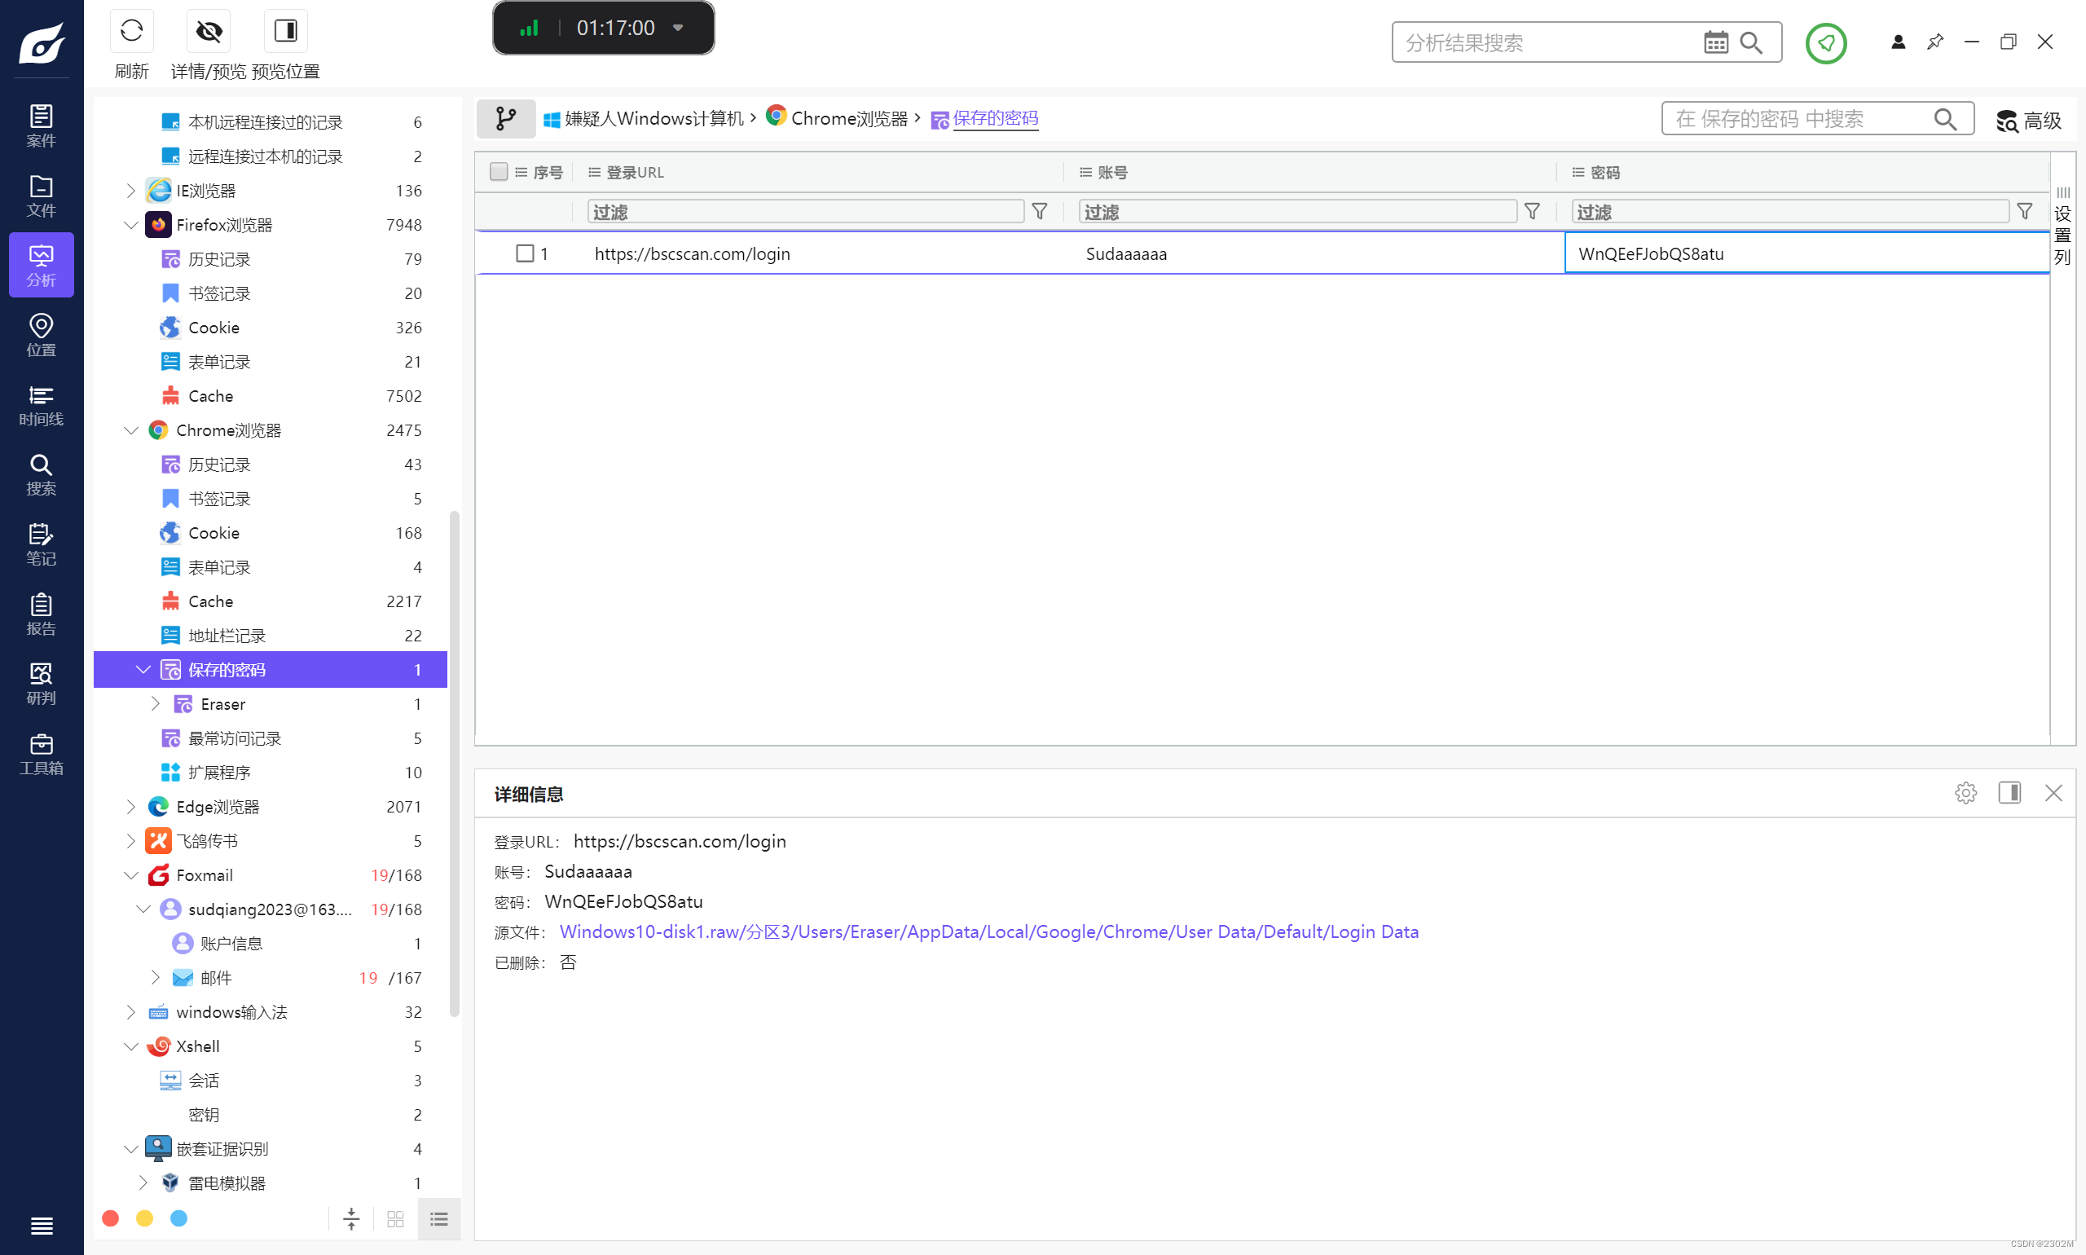
Task: Click the preview position (预览位置) icon
Action: pos(286,32)
